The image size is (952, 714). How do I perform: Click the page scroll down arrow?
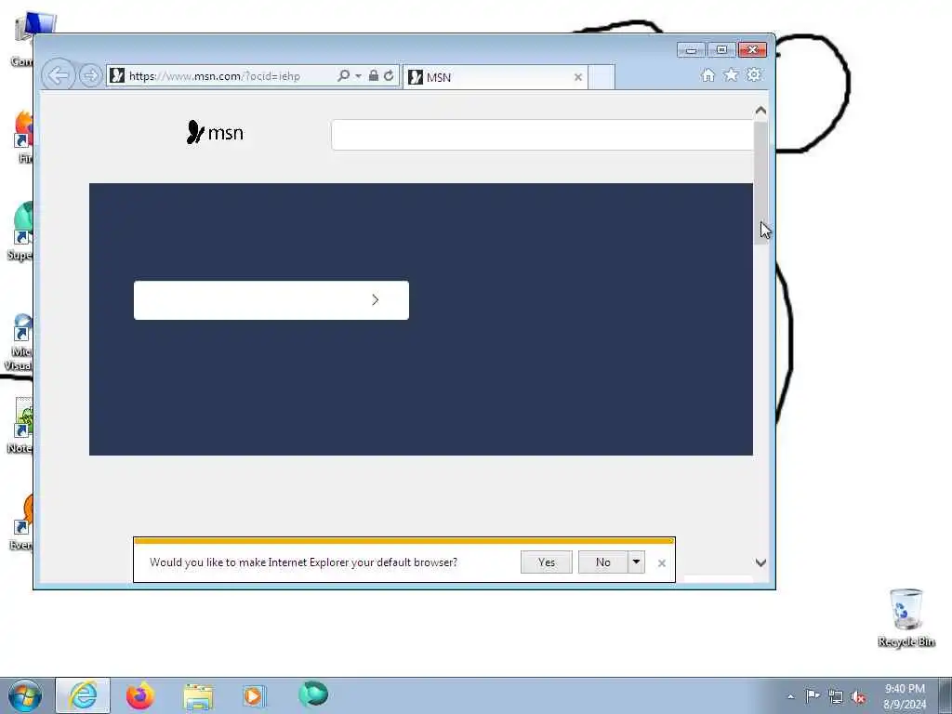pyautogui.click(x=760, y=562)
